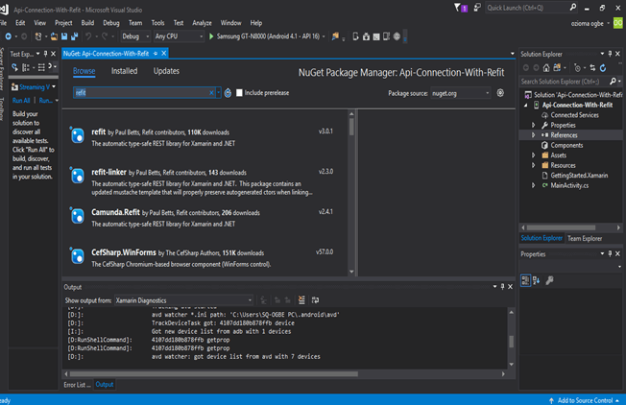Click the Output panel horizontal scrollbar
626x405 pixels.
click(x=213, y=374)
